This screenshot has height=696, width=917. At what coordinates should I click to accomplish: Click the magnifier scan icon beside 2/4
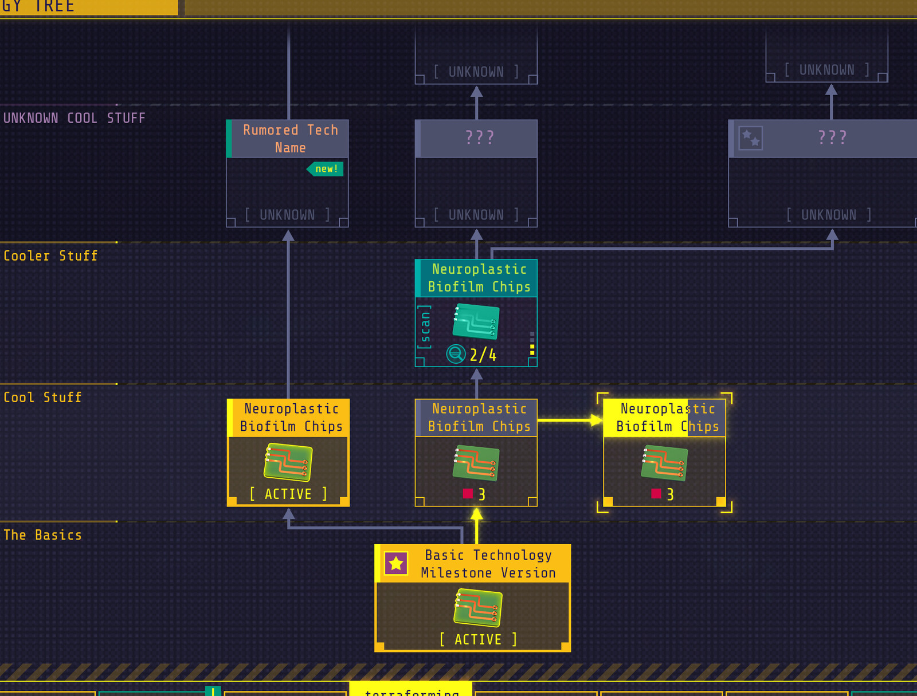tap(456, 354)
